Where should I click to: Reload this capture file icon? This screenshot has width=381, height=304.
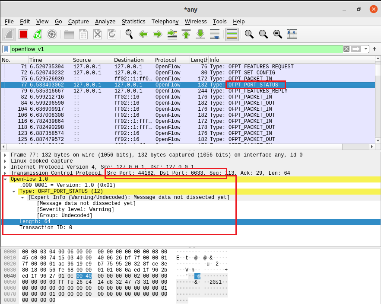(x=112, y=34)
